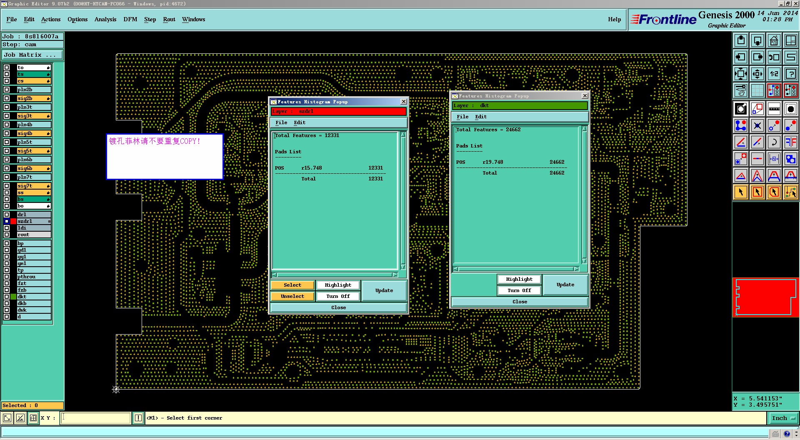The width and height of the screenshot is (800, 440).
Task: Click the undo previous view icon
Action: [x=774, y=57]
